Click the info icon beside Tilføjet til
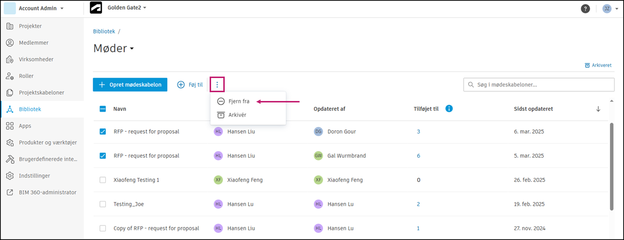 click(x=449, y=109)
